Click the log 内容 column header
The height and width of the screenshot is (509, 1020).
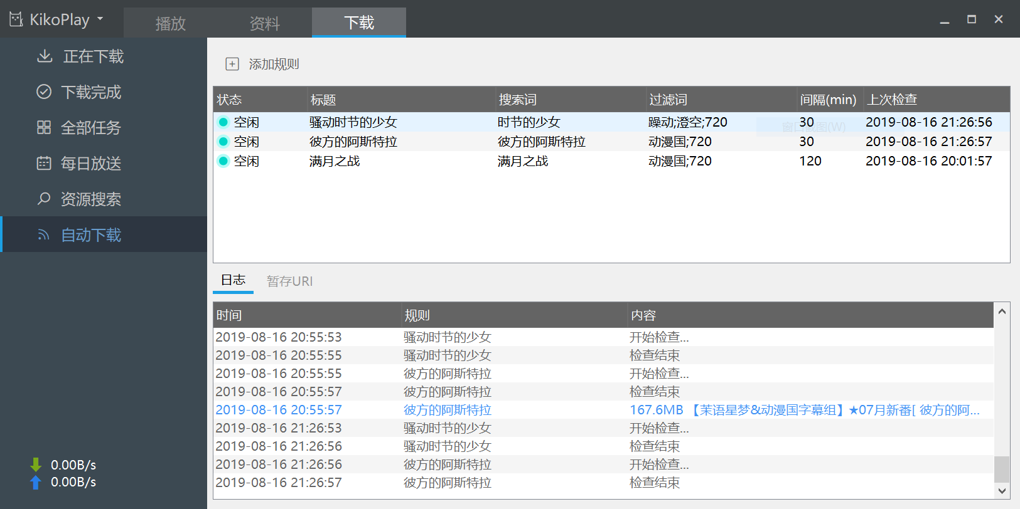pos(810,315)
